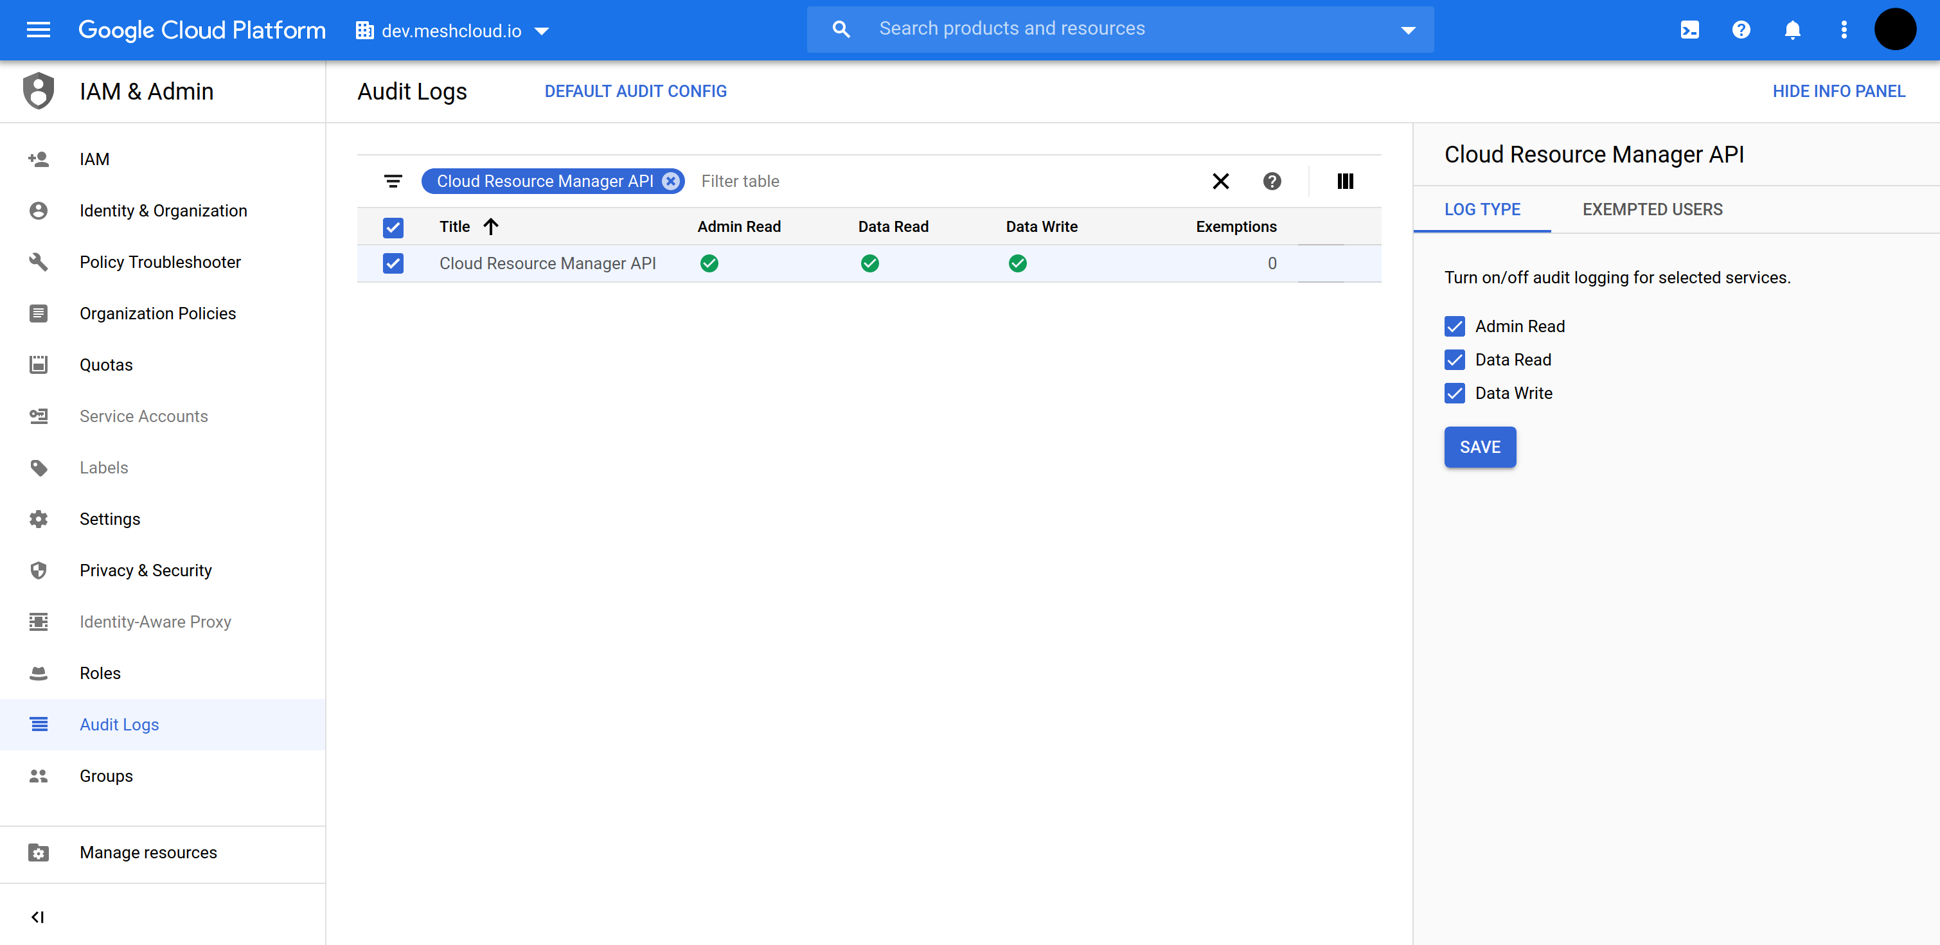Viewport: 1940px width, 945px height.
Task: Click the Roles hat icon
Action: [x=39, y=673]
